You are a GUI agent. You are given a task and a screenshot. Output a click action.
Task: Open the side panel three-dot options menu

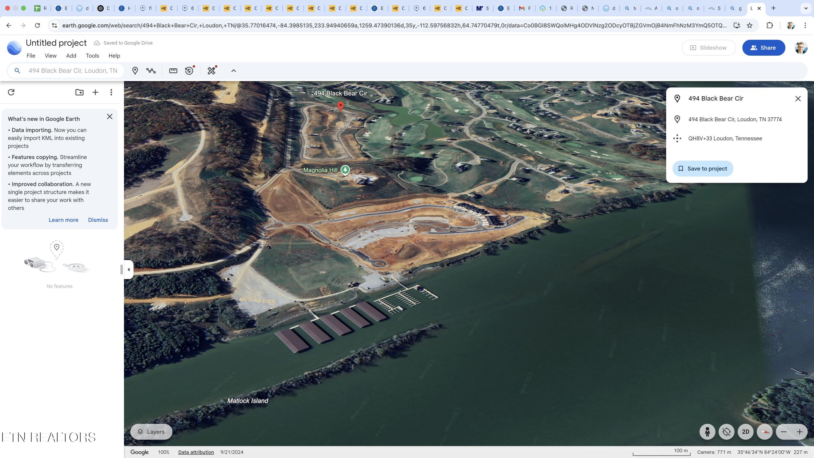coord(111,92)
